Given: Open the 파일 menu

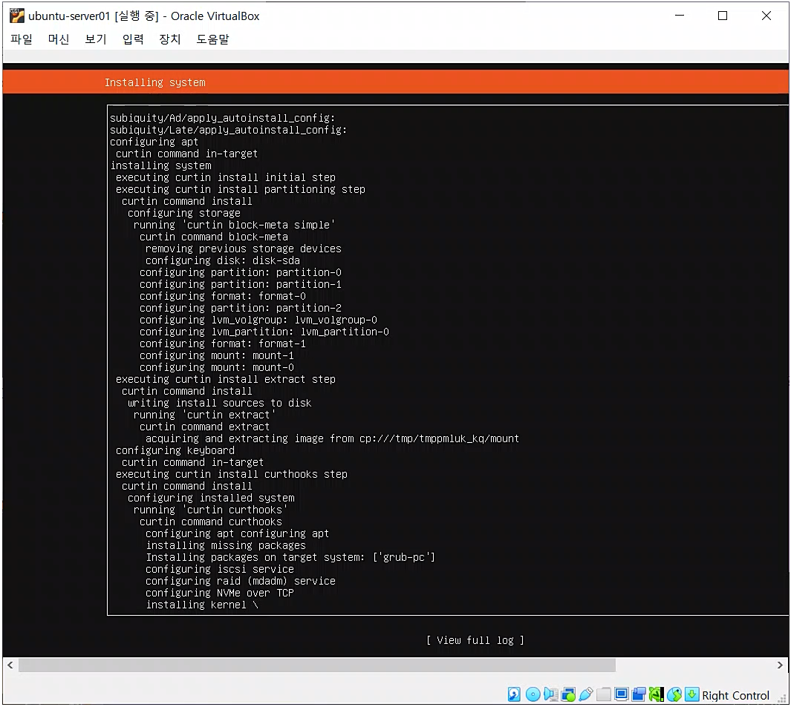Looking at the screenshot, I should click(22, 39).
